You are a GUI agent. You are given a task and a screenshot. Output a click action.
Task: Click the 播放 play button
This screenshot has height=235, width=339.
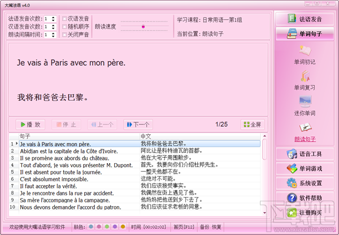(x=31, y=125)
